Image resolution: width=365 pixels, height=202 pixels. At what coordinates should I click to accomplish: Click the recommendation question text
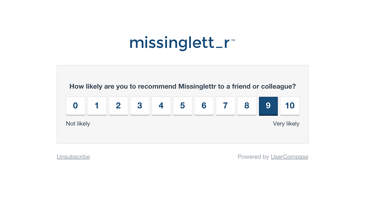coord(182,86)
